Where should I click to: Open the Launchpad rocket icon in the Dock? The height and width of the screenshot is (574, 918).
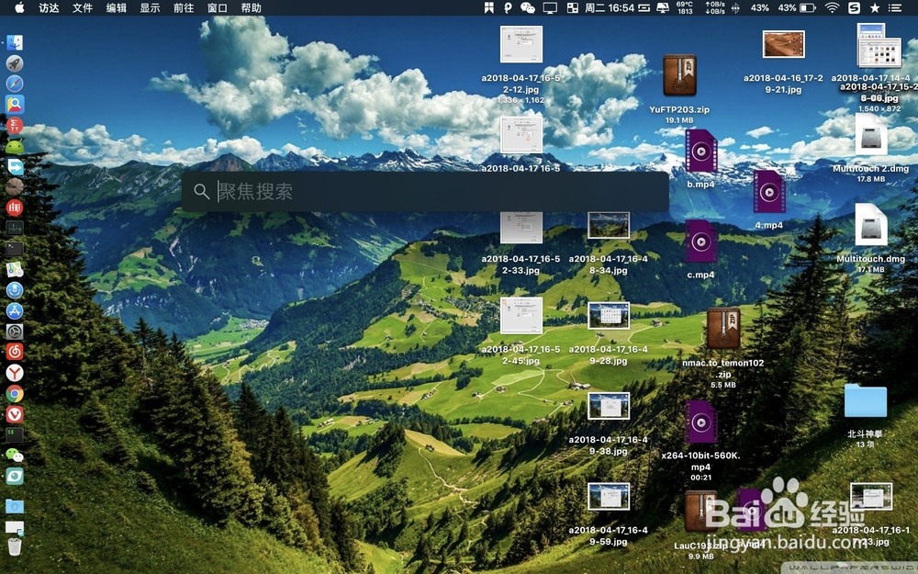tap(14, 62)
